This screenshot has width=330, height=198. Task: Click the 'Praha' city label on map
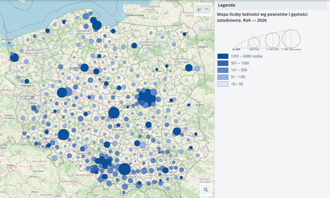pos(10,165)
